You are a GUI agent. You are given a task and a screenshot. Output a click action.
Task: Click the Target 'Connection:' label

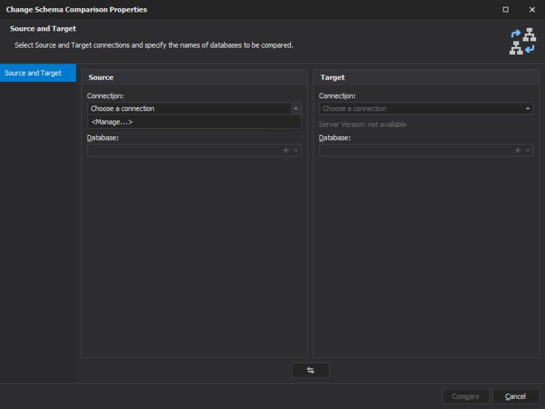coord(337,96)
